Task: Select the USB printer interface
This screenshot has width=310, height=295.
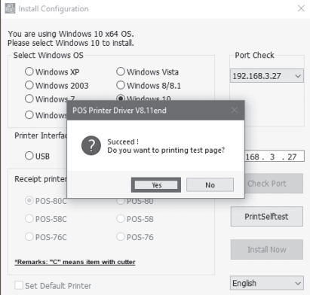Action: (37, 156)
